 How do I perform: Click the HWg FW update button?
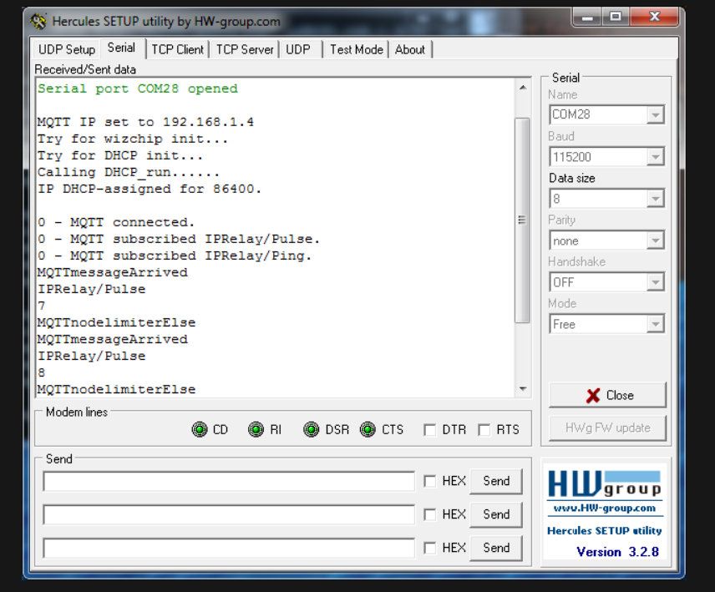(607, 428)
